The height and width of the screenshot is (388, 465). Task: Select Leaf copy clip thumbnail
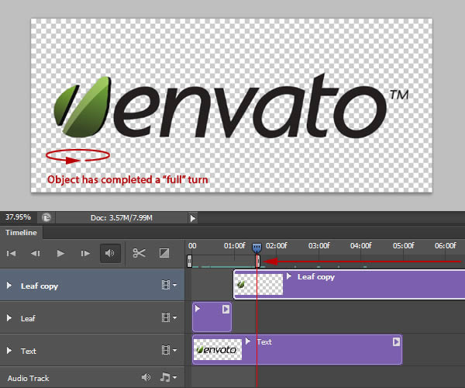coord(259,284)
